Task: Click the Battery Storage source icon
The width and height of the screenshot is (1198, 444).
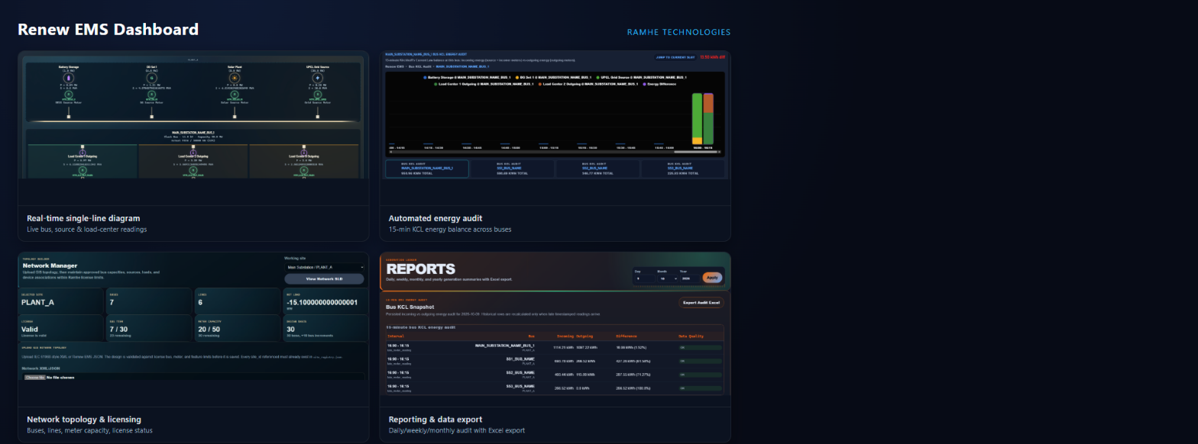Action: pos(69,77)
